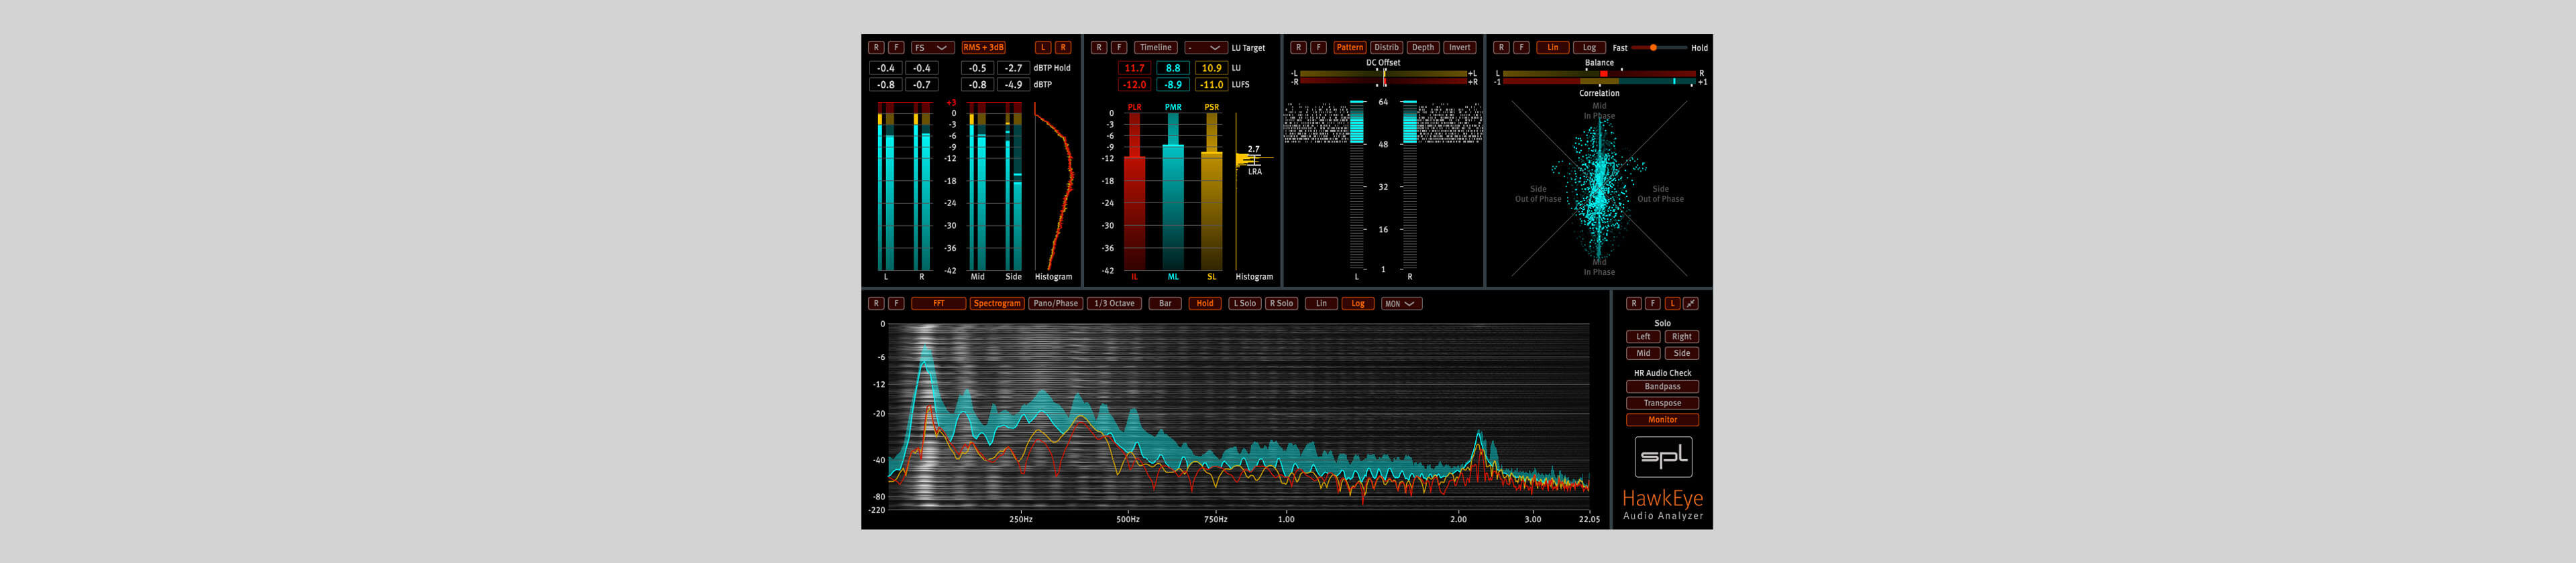Click the R button in the vectorscope panel
Screen dimensions: 2576x563
pyautogui.click(x=1501, y=48)
